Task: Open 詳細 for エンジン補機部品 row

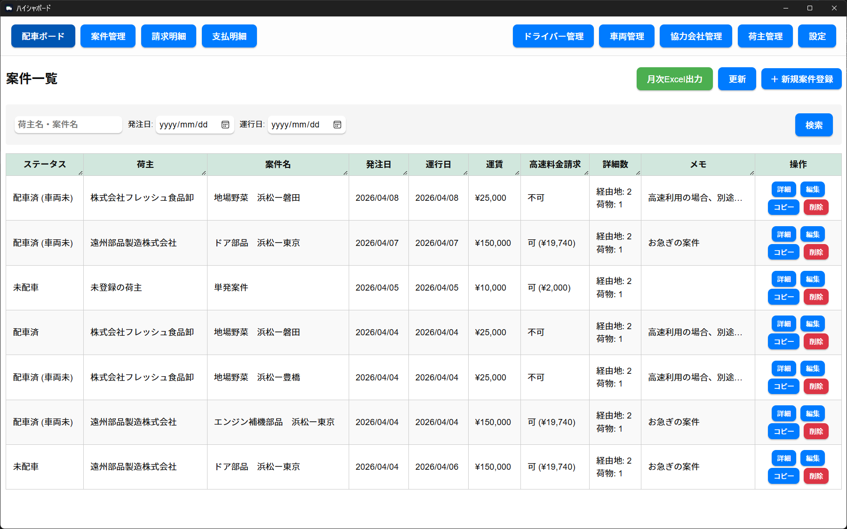Action: coord(784,414)
